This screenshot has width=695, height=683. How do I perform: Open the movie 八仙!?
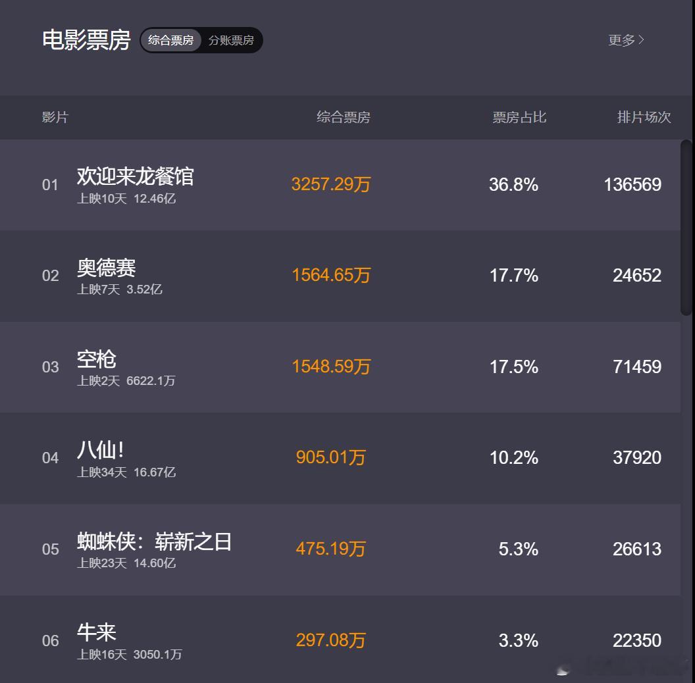coord(101,450)
